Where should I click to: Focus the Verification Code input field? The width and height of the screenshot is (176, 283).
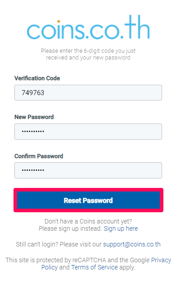tap(88, 92)
